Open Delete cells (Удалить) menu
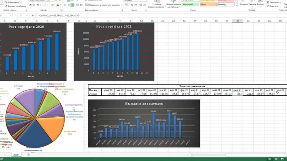The width and height of the screenshot is (287, 161). click(x=252, y=4)
